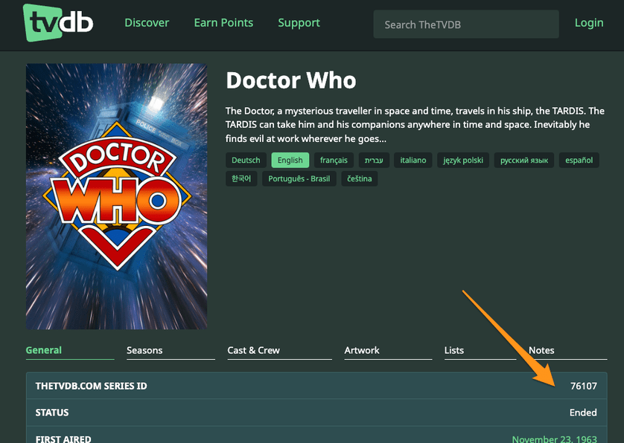The image size is (624, 443).
Task: Select the 한국어 language button
Action: (241, 178)
